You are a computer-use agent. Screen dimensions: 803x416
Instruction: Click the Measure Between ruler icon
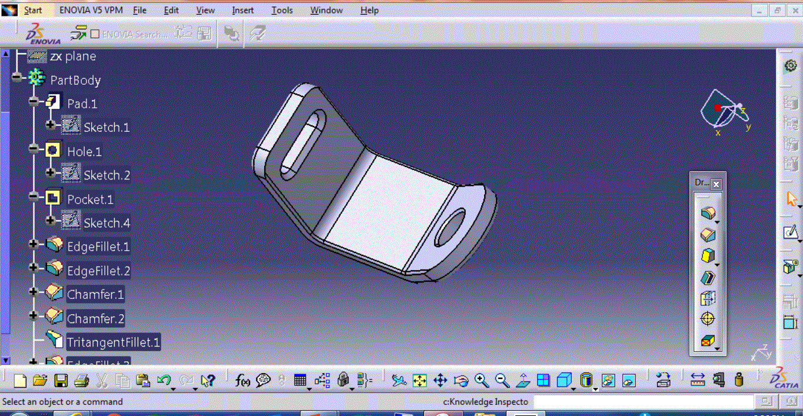click(x=698, y=381)
